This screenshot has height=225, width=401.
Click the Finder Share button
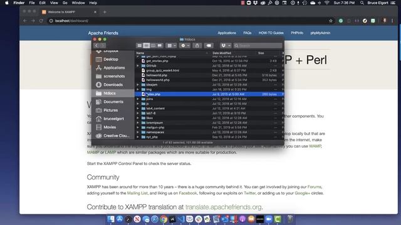click(197, 46)
